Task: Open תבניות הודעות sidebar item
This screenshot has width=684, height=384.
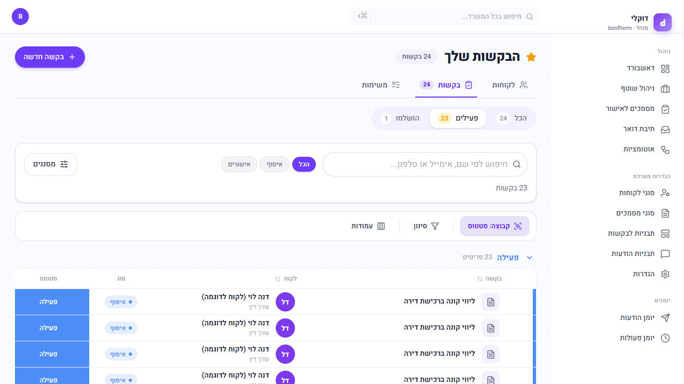Action: (640, 253)
